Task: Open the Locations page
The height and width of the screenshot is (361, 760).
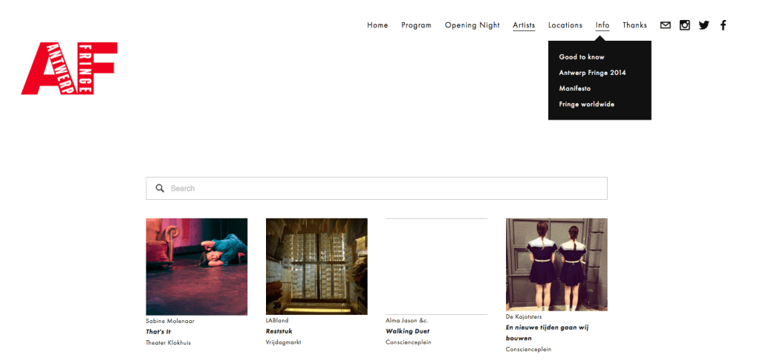Action: coord(565,25)
